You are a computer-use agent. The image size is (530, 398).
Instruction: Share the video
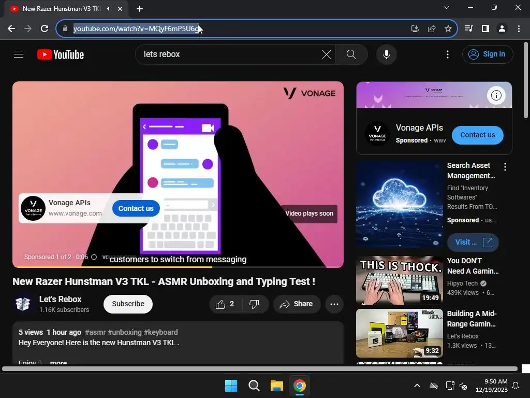pos(297,304)
